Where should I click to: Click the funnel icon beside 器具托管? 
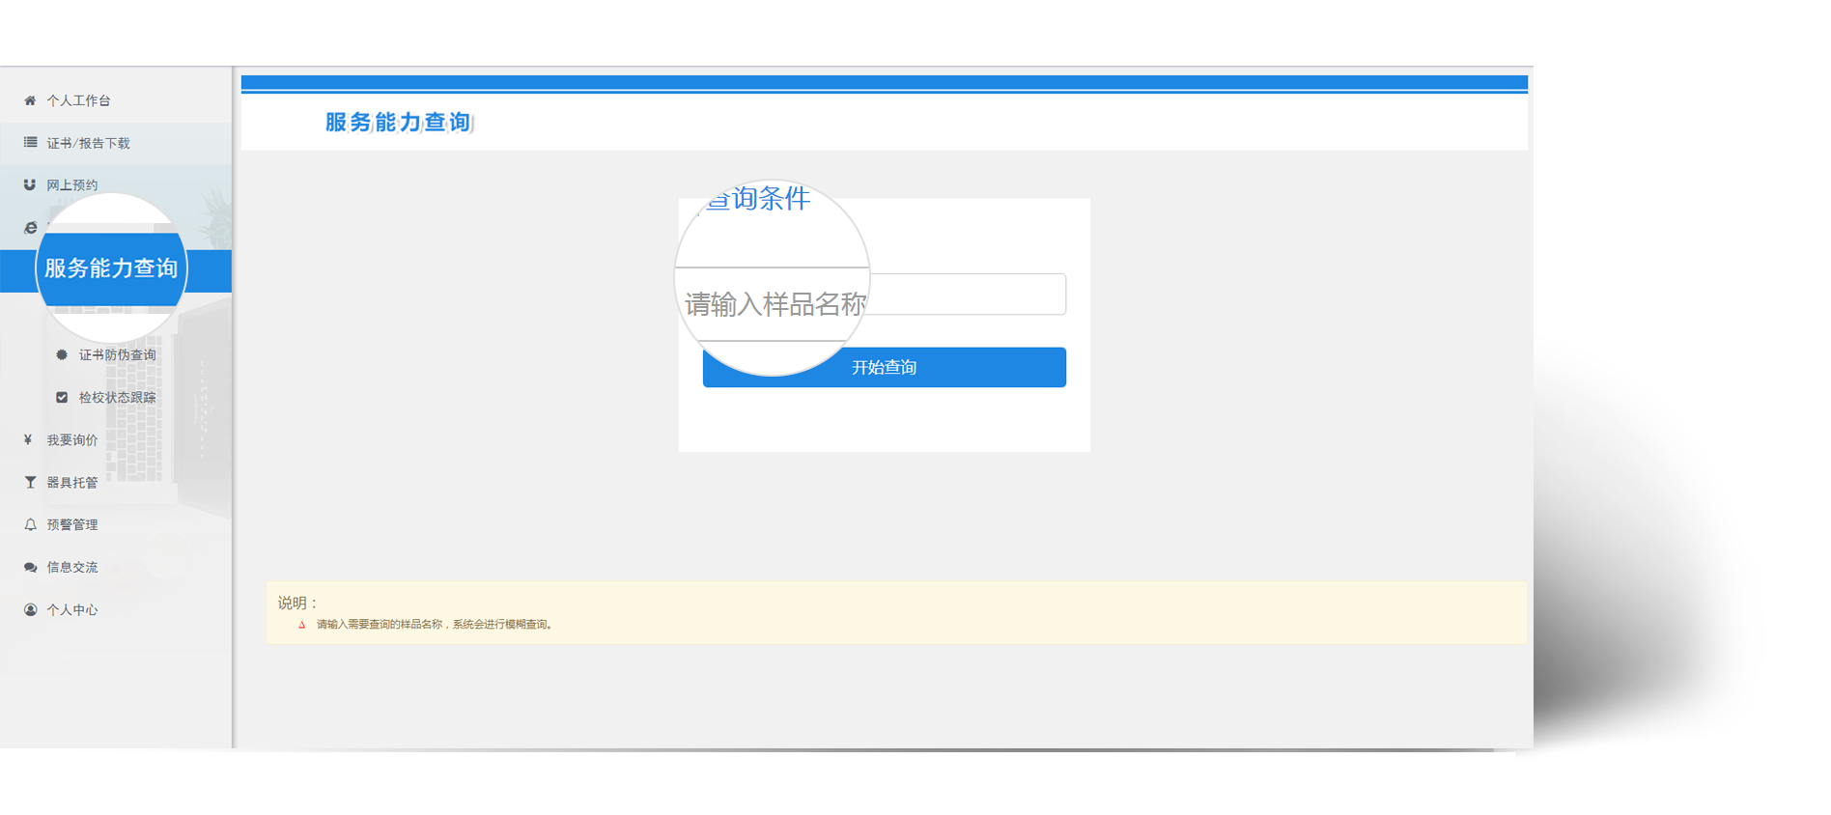30,482
